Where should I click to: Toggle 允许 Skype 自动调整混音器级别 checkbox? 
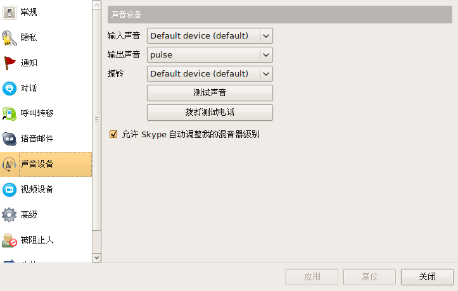pyautogui.click(x=113, y=134)
